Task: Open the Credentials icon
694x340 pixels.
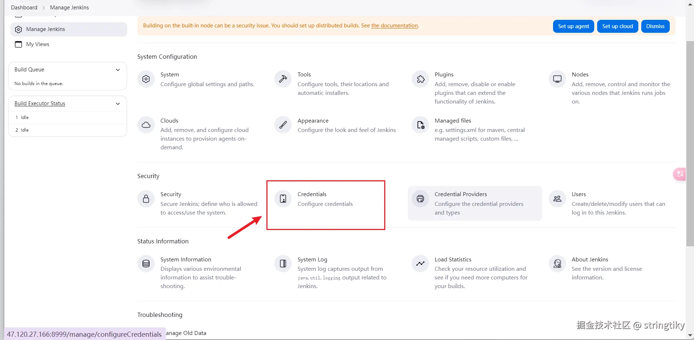Action: click(283, 199)
